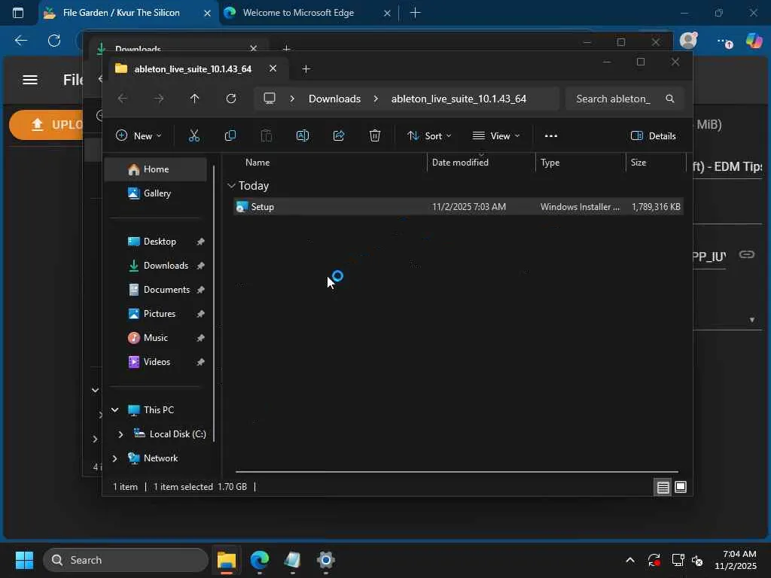The image size is (771, 578).
Task: Click the Rename icon in toolbar
Action: [303, 135]
